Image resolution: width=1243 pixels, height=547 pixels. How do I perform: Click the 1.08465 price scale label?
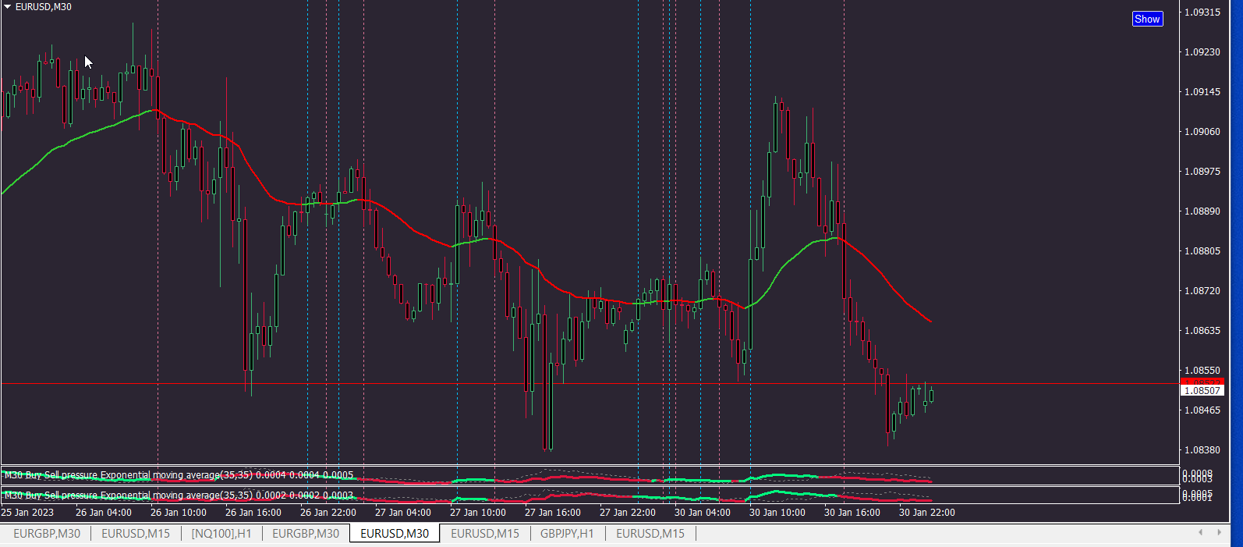point(1202,410)
